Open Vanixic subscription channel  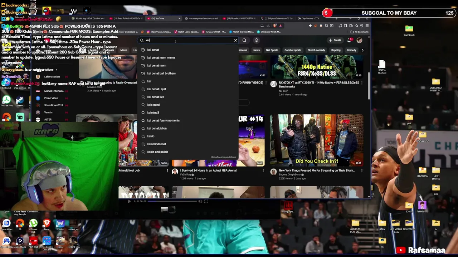click(x=52, y=112)
